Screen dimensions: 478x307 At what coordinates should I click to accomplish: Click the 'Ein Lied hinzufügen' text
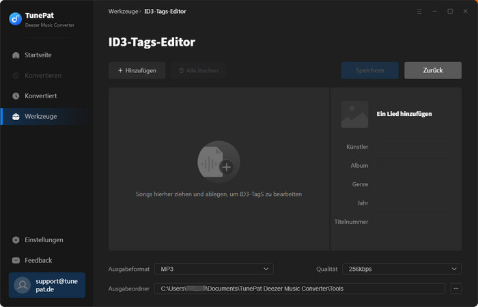pos(404,114)
